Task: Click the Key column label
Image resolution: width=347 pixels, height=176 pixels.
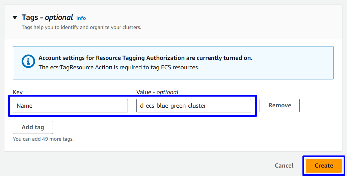Action: click(18, 92)
